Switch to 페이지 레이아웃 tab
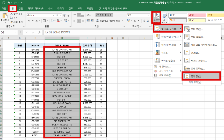 tap(35, 9)
